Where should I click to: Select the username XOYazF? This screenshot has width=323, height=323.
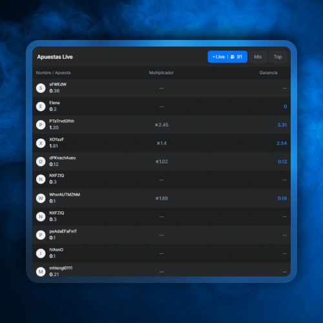point(57,140)
